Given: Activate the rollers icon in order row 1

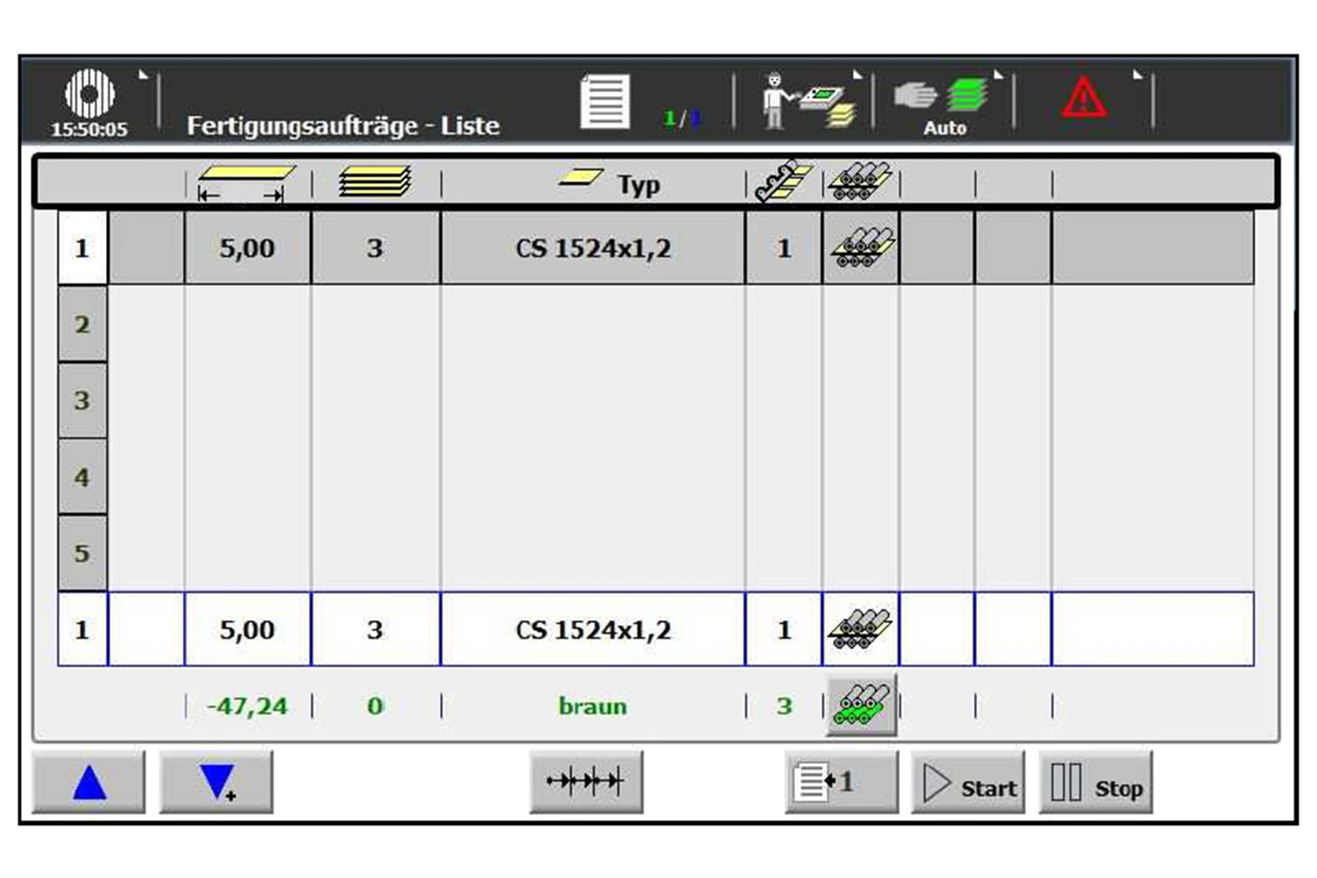Looking at the screenshot, I should (861, 247).
